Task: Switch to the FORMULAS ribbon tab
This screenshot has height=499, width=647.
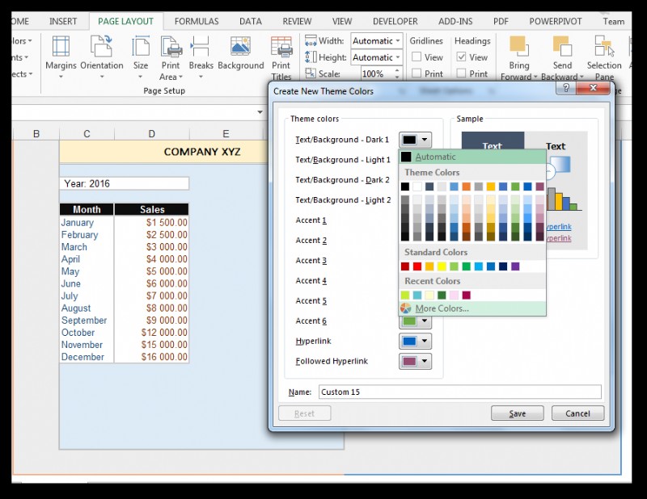Action: click(196, 21)
